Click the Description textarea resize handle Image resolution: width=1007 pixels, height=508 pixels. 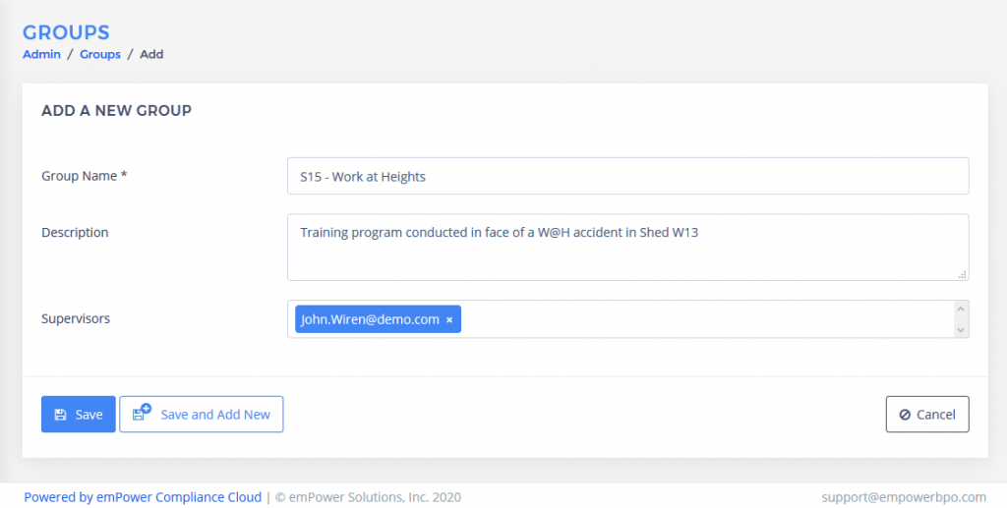[x=963, y=274]
